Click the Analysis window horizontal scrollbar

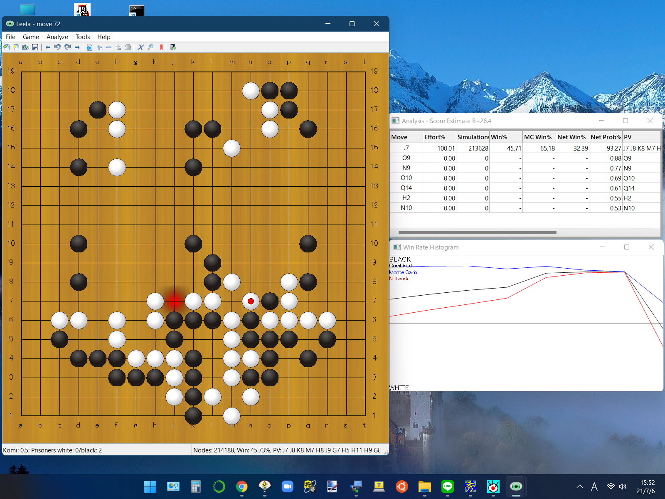click(x=477, y=232)
